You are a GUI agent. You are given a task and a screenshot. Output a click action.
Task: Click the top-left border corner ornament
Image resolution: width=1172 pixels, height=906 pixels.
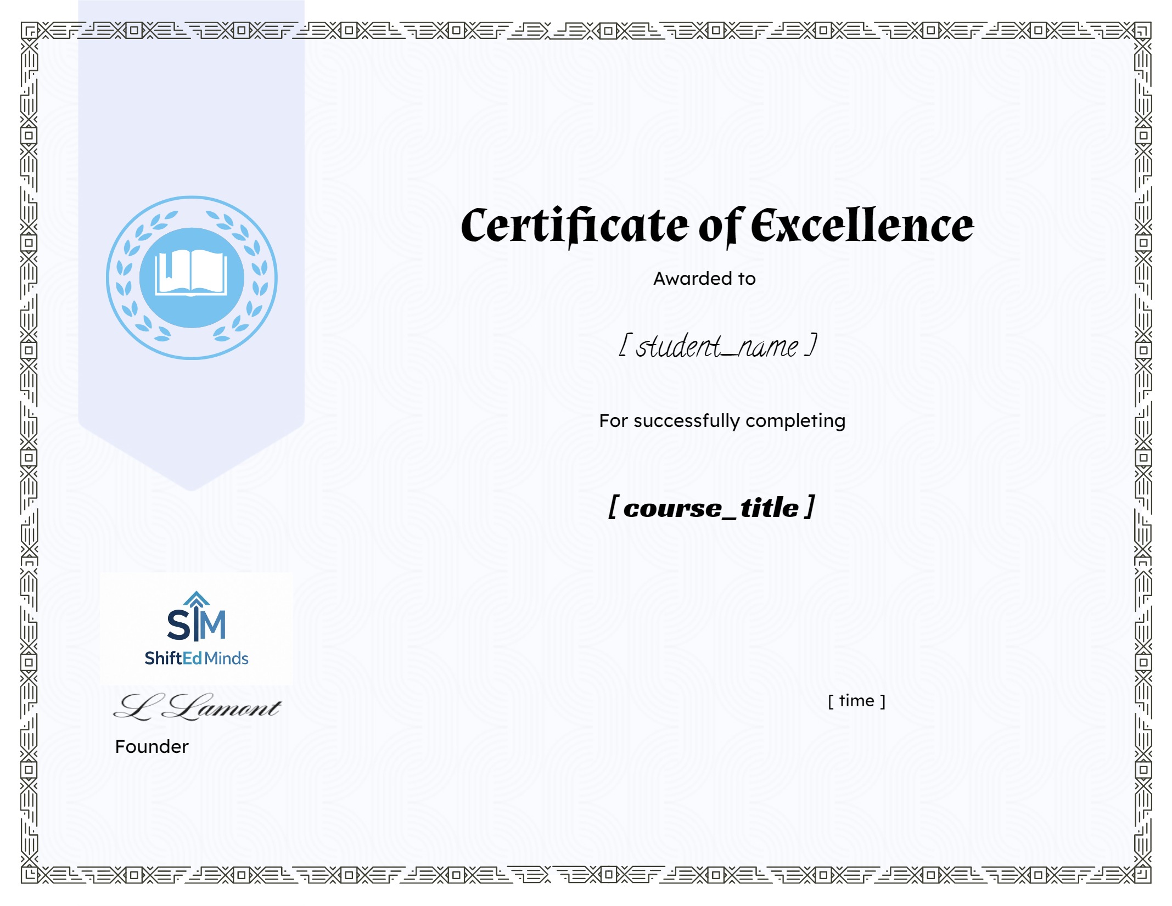point(29,31)
